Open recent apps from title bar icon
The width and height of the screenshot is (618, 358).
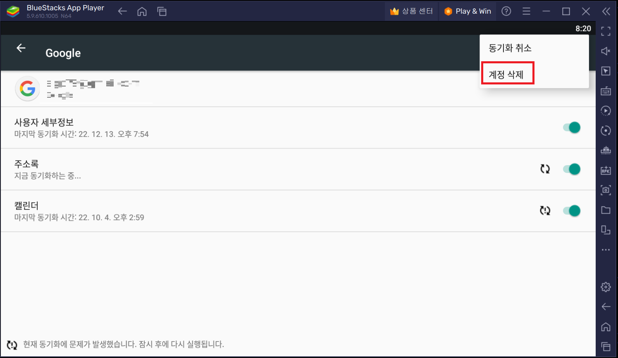point(162,11)
